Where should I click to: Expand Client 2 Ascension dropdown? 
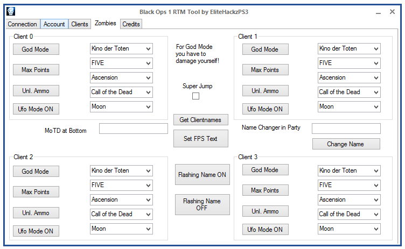pos(121,200)
